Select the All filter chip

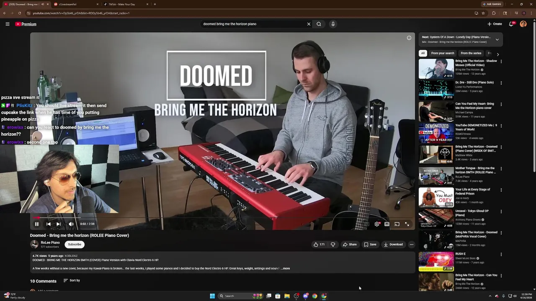[x=423, y=54]
